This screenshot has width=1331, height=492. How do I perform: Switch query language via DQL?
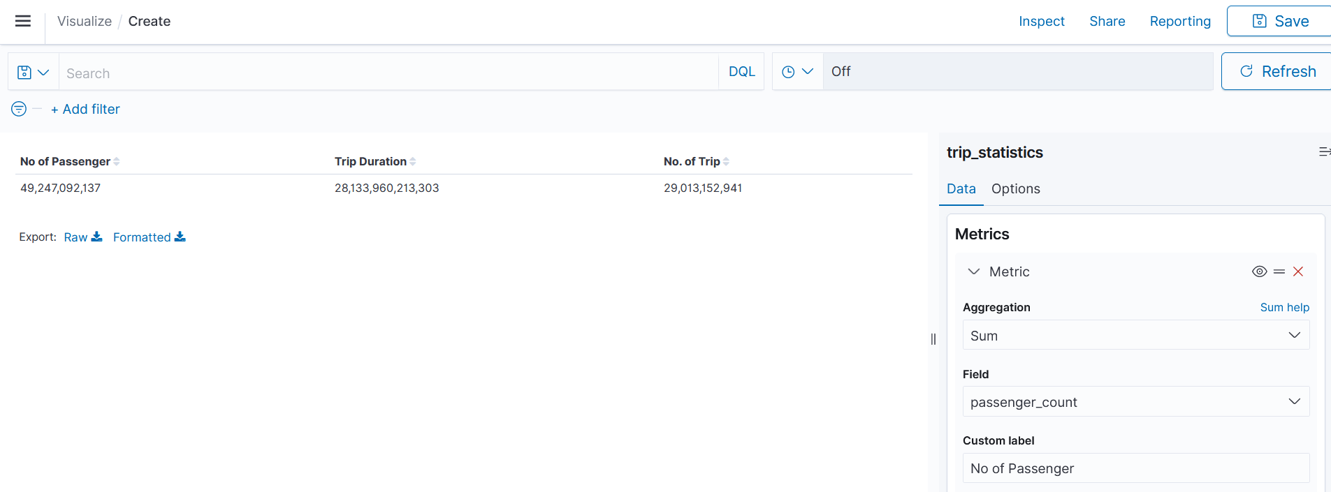[x=741, y=72]
